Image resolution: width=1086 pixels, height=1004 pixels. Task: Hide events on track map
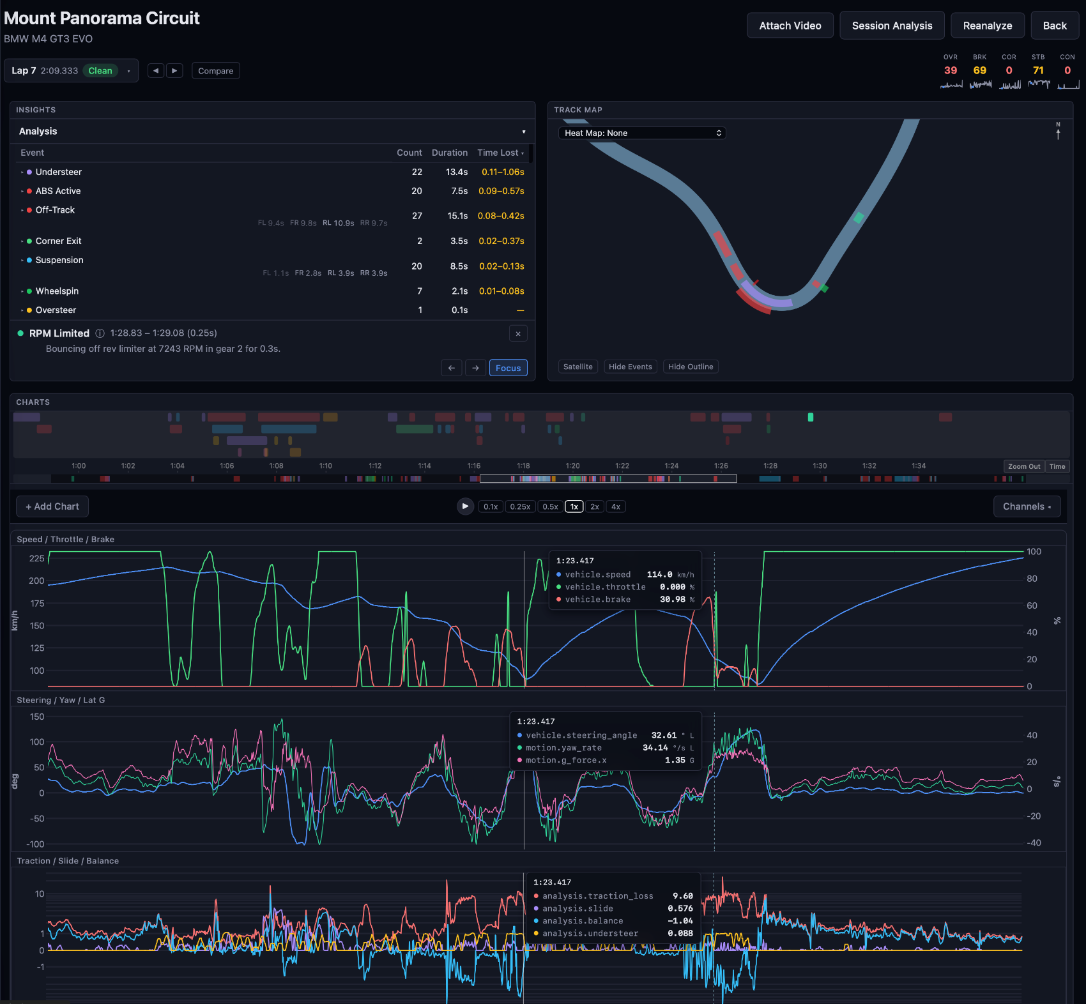point(631,367)
